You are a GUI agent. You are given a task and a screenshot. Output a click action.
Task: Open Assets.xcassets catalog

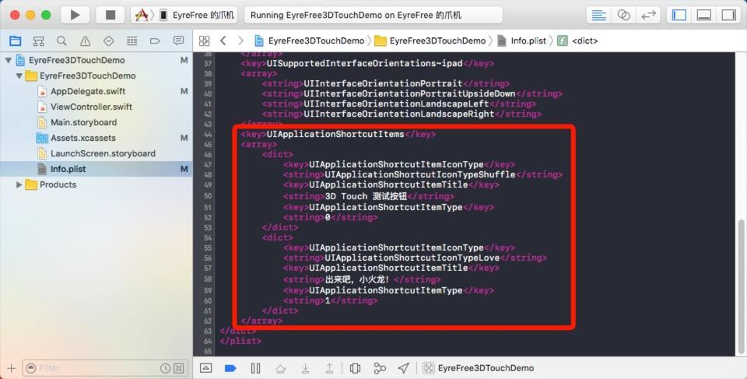coord(83,138)
